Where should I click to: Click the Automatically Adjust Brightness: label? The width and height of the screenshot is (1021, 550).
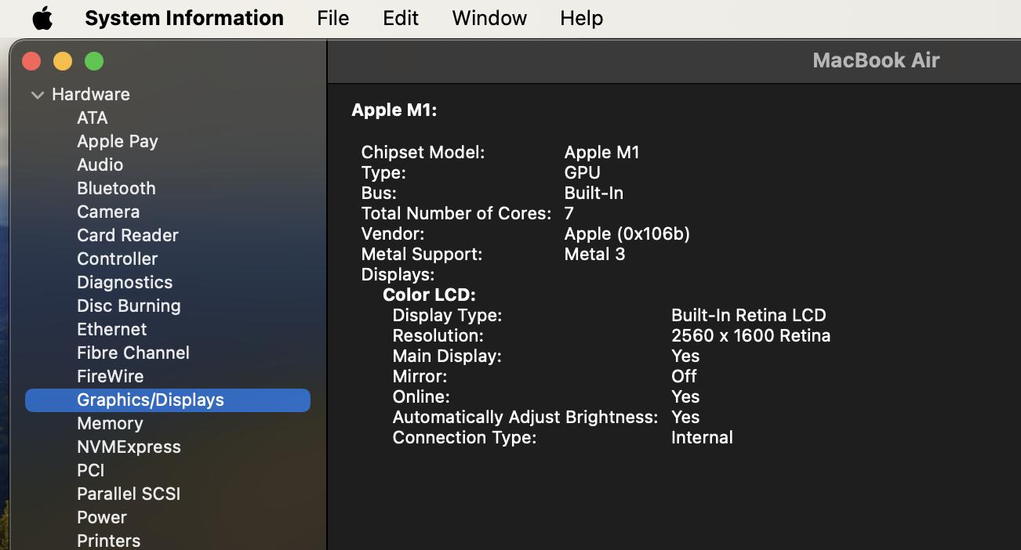coord(525,417)
